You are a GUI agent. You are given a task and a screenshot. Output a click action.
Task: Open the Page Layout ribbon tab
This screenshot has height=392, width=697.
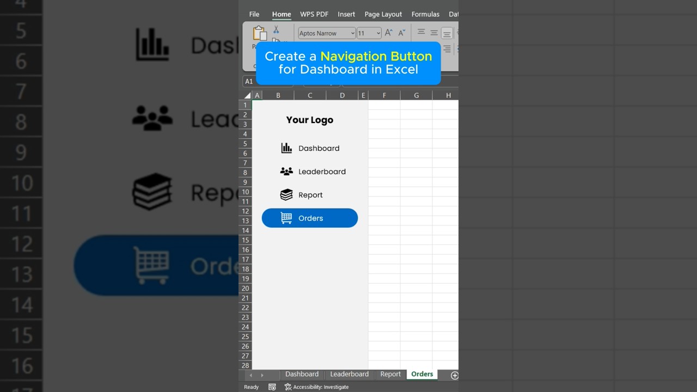[383, 14]
